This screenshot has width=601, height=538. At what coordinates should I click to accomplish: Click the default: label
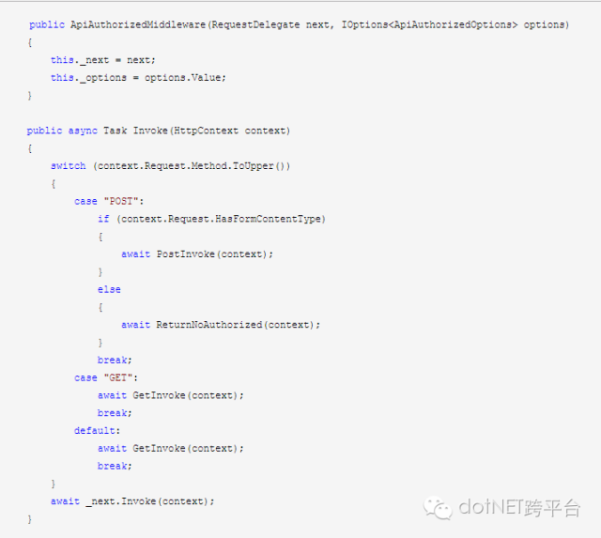click(x=98, y=431)
